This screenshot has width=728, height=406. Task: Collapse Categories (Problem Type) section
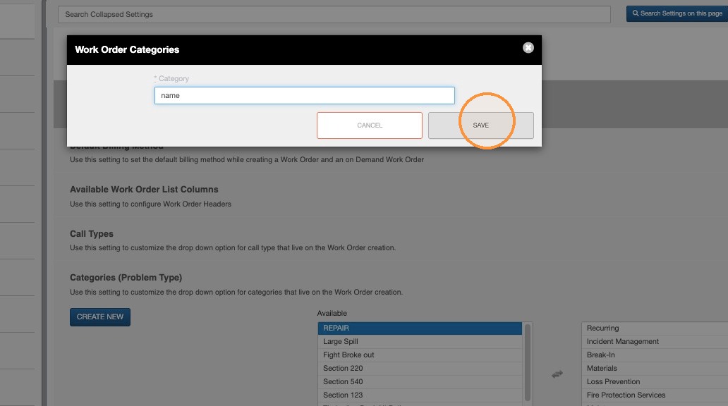click(126, 278)
